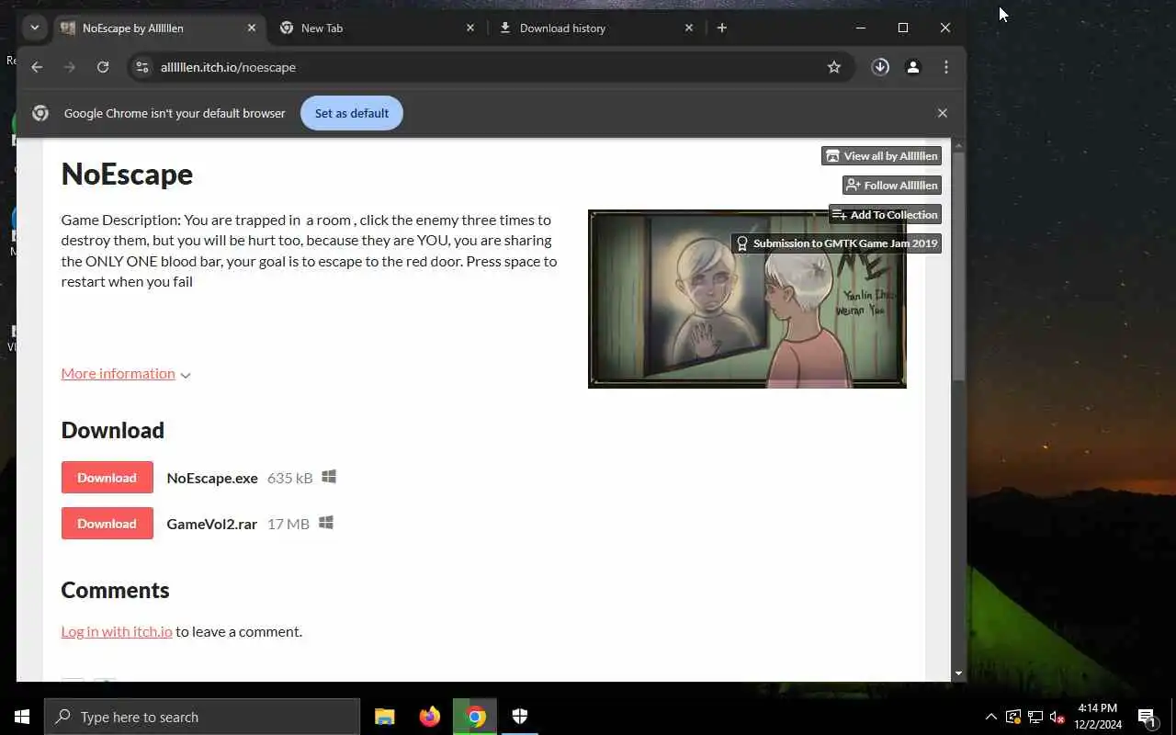Click the scrollbar down arrow

(958, 673)
